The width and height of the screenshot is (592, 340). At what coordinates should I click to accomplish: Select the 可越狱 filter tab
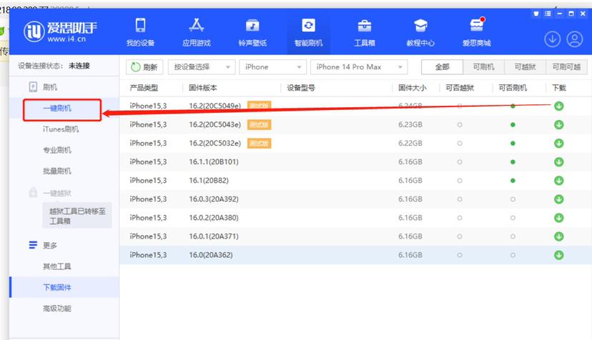coord(526,67)
